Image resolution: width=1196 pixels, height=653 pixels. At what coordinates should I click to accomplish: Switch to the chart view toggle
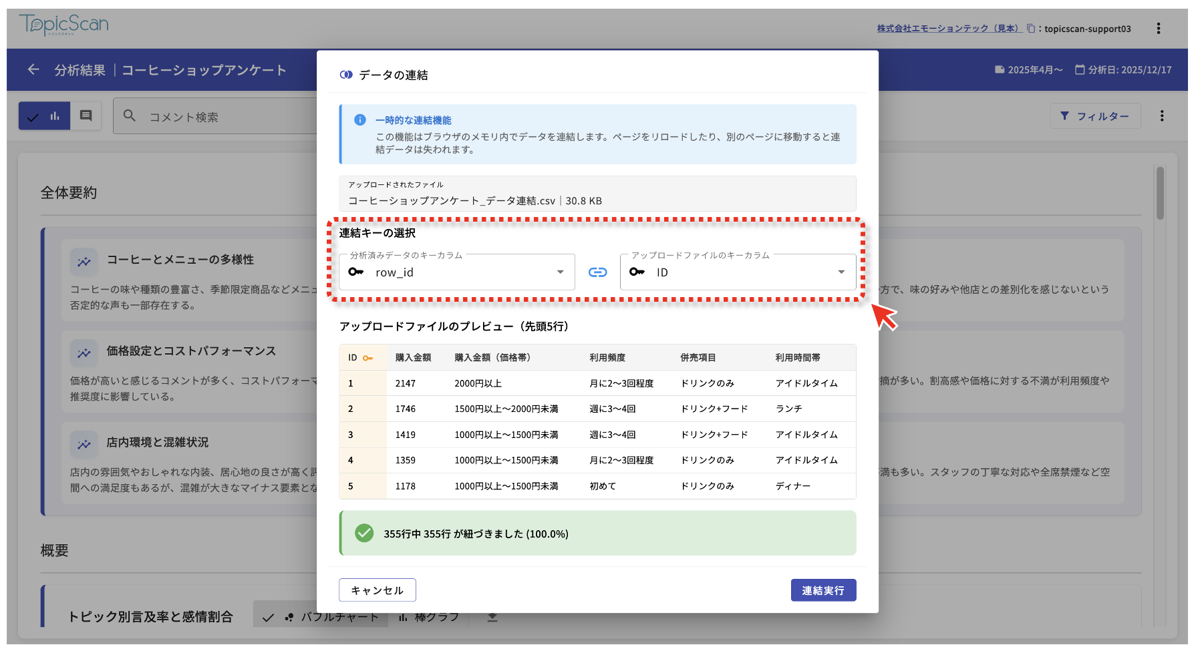pos(44,116)
